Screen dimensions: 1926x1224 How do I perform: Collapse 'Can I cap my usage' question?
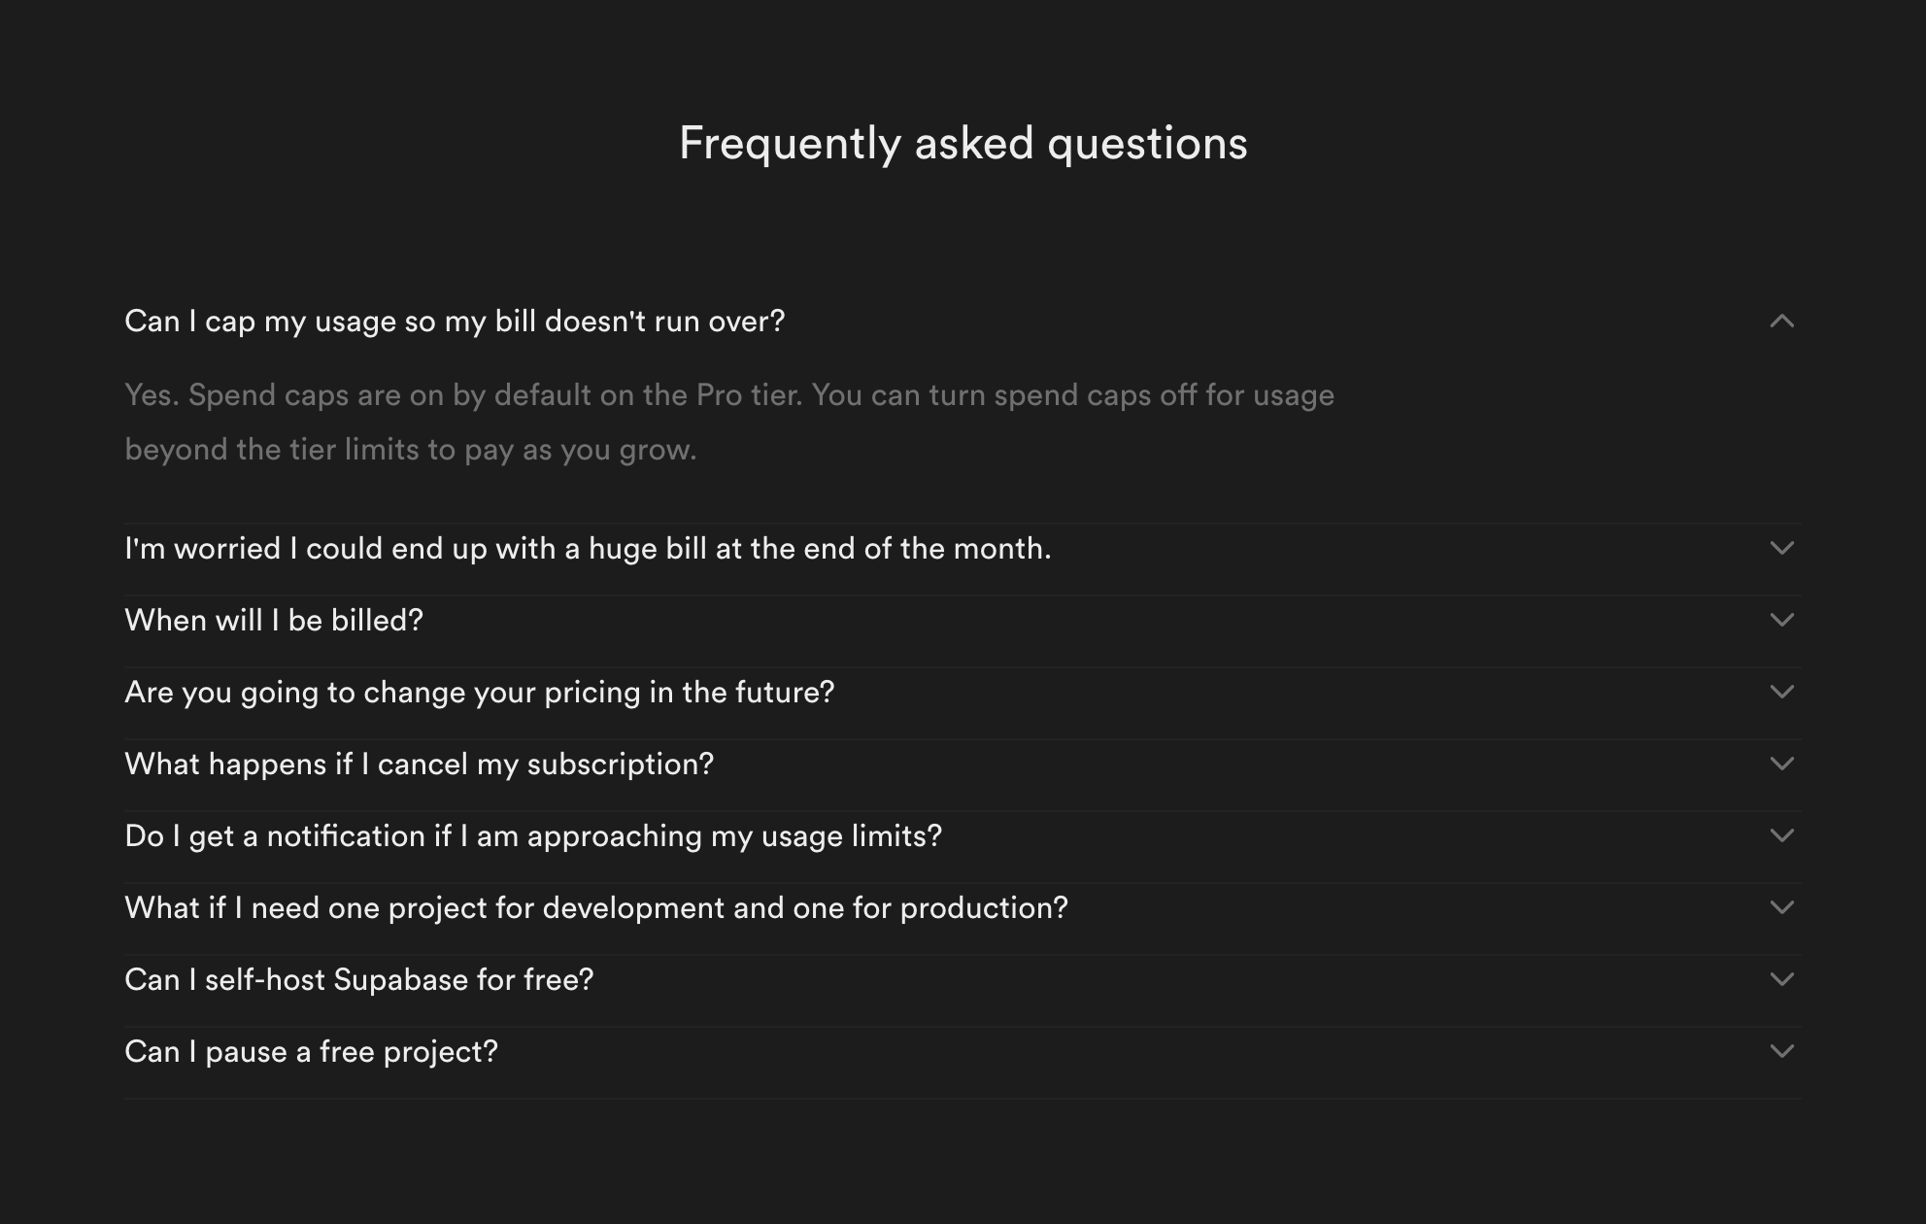(x=455, y=322)
